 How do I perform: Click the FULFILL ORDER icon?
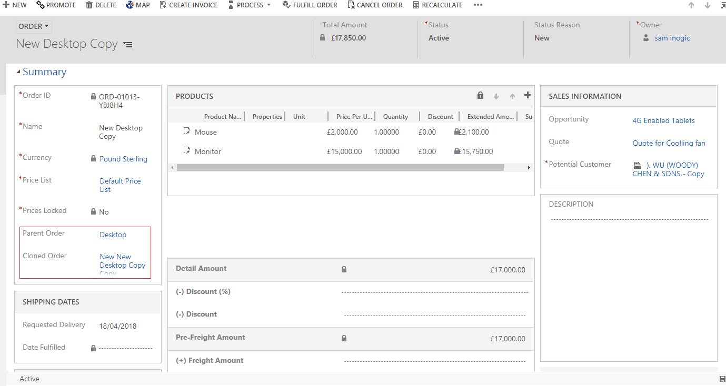click(286, 5)
